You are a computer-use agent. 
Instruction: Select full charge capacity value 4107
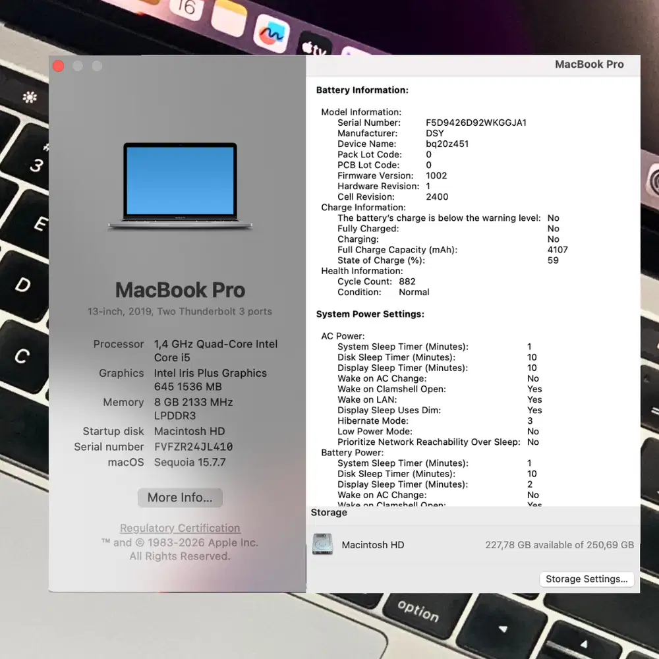point(558,250)
